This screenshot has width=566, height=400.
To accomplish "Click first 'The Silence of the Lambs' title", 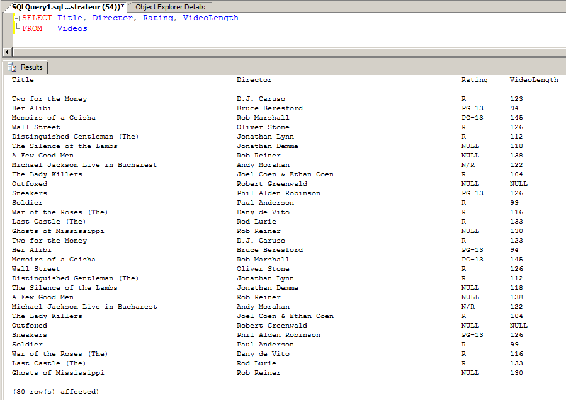I will point(64,146).
